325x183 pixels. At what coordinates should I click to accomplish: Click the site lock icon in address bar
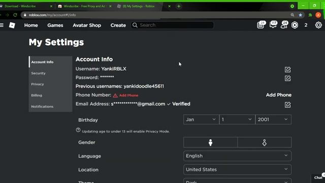[x=25, y=15]
